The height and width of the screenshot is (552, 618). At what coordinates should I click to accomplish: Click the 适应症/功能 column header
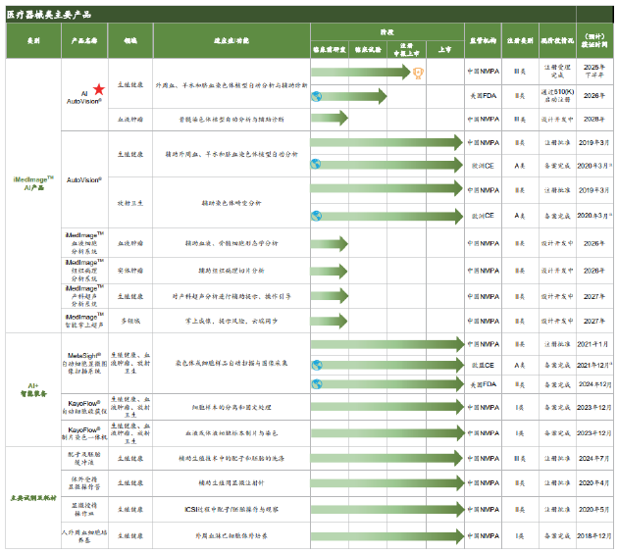[232, 40]
